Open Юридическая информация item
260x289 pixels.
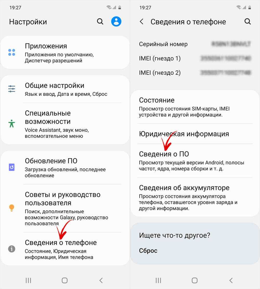pyautogui.click(x=195, y=134)
